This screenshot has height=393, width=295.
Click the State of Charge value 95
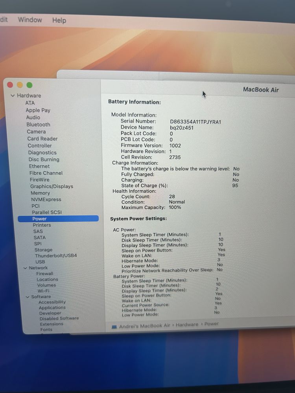235,186
